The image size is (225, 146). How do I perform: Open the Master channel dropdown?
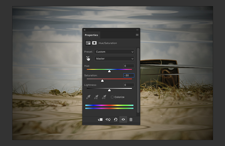[114, 59]
